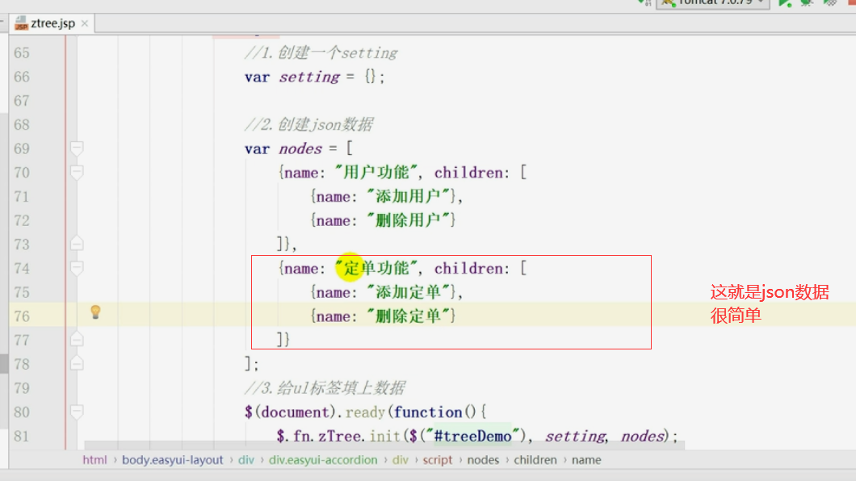Click the 'init' method on line 81
The height and width of the screenshot is (481, 856).
[385, 437]
